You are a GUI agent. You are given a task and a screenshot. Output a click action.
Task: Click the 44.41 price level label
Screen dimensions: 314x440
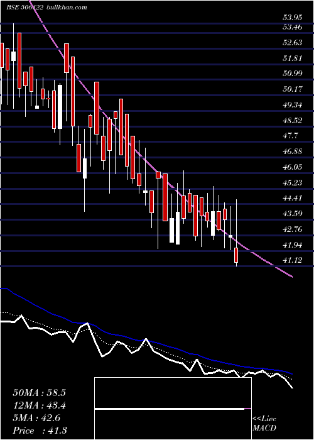click(293, 198)
